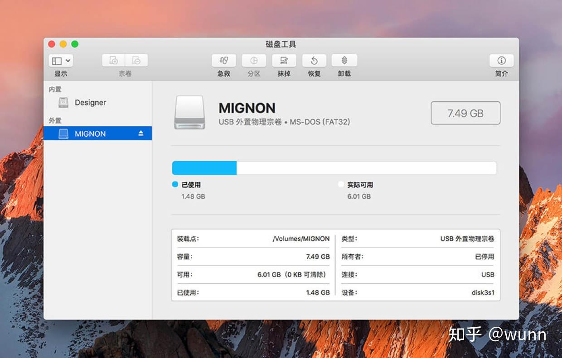This screenshot has width=562, height=358.
Task: Open the 显示 (View) dropdown
Action: click(x=60, y=60)
